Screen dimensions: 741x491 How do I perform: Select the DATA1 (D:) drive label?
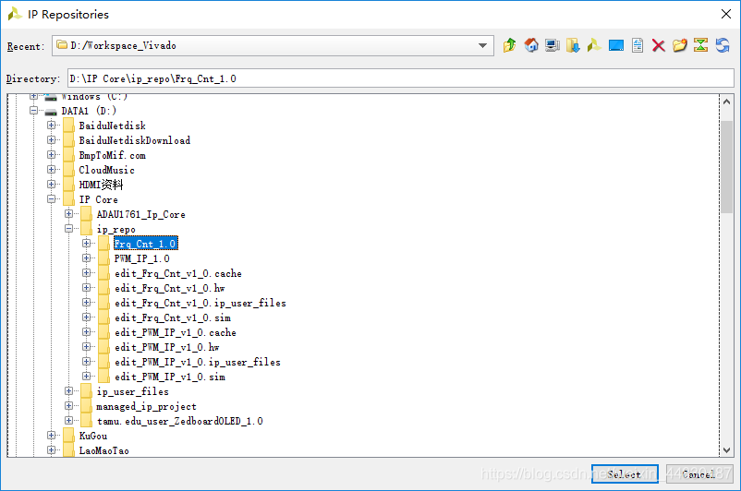89,111
